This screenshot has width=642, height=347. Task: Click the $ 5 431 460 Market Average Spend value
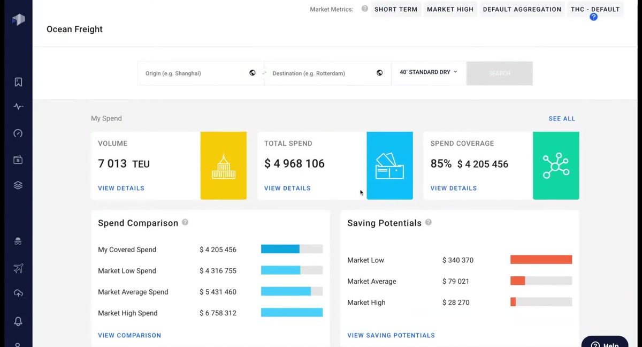click(x=218, y=292)
